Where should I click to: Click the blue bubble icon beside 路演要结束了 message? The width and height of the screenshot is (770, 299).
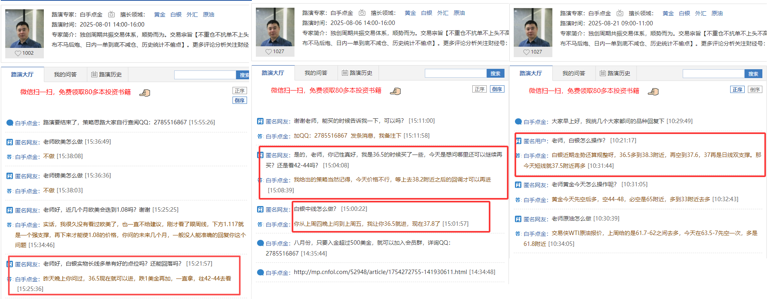pyautogui.click(x=10, y=123)
